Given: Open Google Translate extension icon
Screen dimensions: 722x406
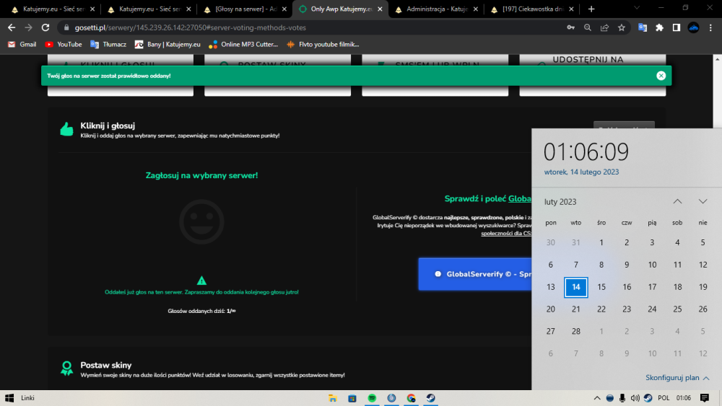Looking at the screenshot, I should [x=643, y=27].
